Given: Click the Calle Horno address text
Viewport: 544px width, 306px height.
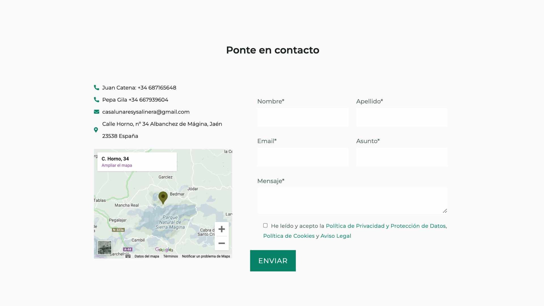Looking at the screenshot, I should (162, 130).
